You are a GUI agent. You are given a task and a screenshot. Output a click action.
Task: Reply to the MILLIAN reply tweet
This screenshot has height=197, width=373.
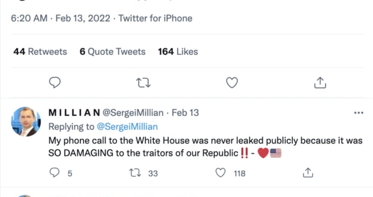55,173
